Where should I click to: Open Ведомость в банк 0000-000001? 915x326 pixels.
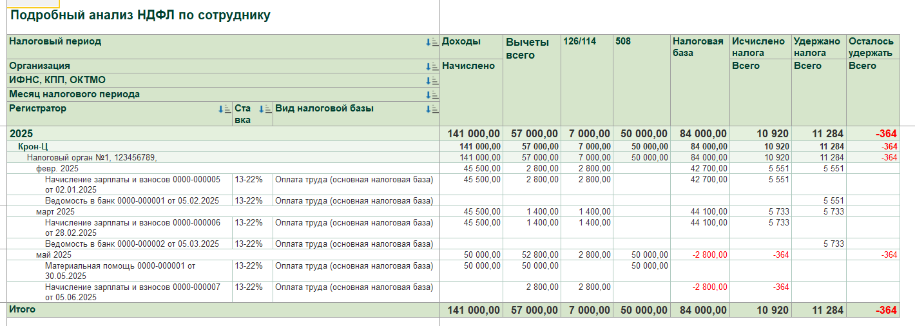pos(132,200)
